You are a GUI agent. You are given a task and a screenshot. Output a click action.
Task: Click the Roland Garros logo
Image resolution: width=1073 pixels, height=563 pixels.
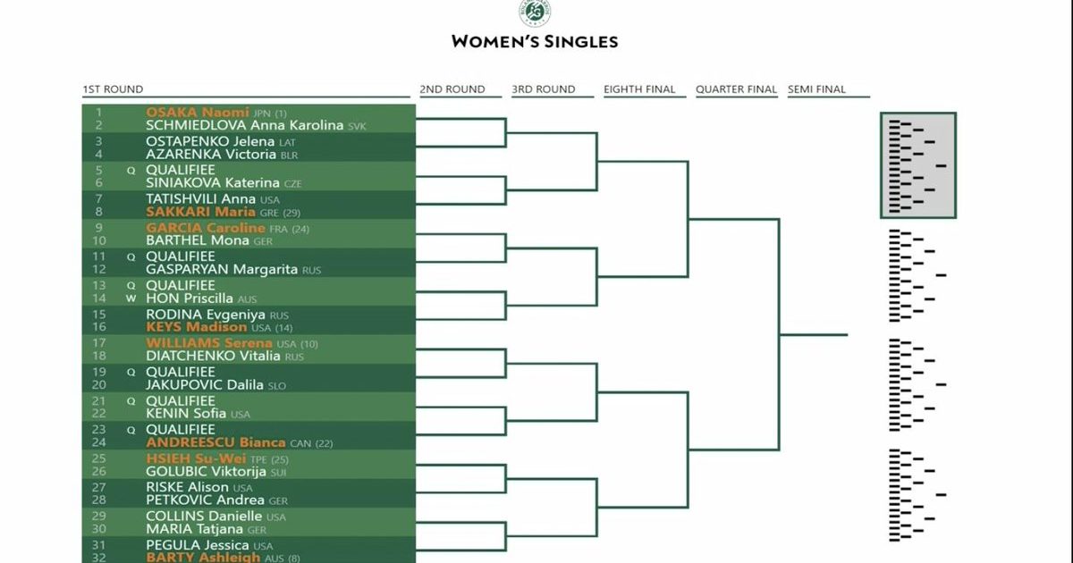tap(535, 13)
